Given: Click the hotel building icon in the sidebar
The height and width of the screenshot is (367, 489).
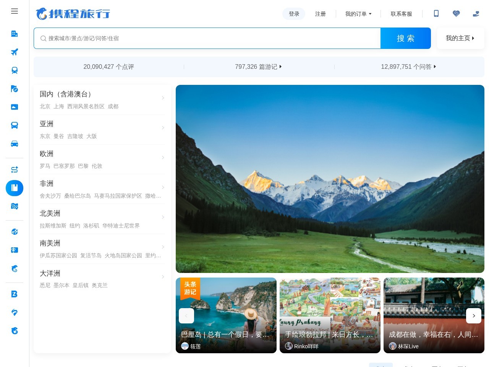Looking at the screenshot, I should (15, 34).
